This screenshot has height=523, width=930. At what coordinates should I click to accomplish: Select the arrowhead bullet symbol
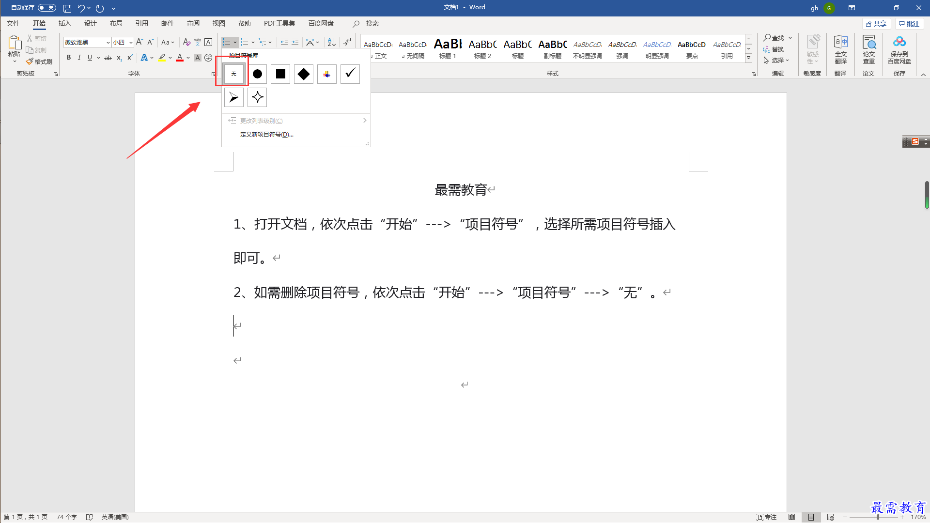point(234,97)
